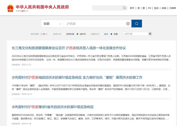177x126 pixels.
Task: Open the 时间不限 time range dropdown
Action: [137, 34]
